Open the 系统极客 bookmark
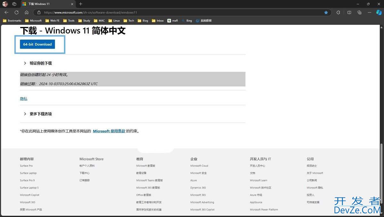Screen dimensions: 384x217 pyautogui.click(x=204, y=20)
